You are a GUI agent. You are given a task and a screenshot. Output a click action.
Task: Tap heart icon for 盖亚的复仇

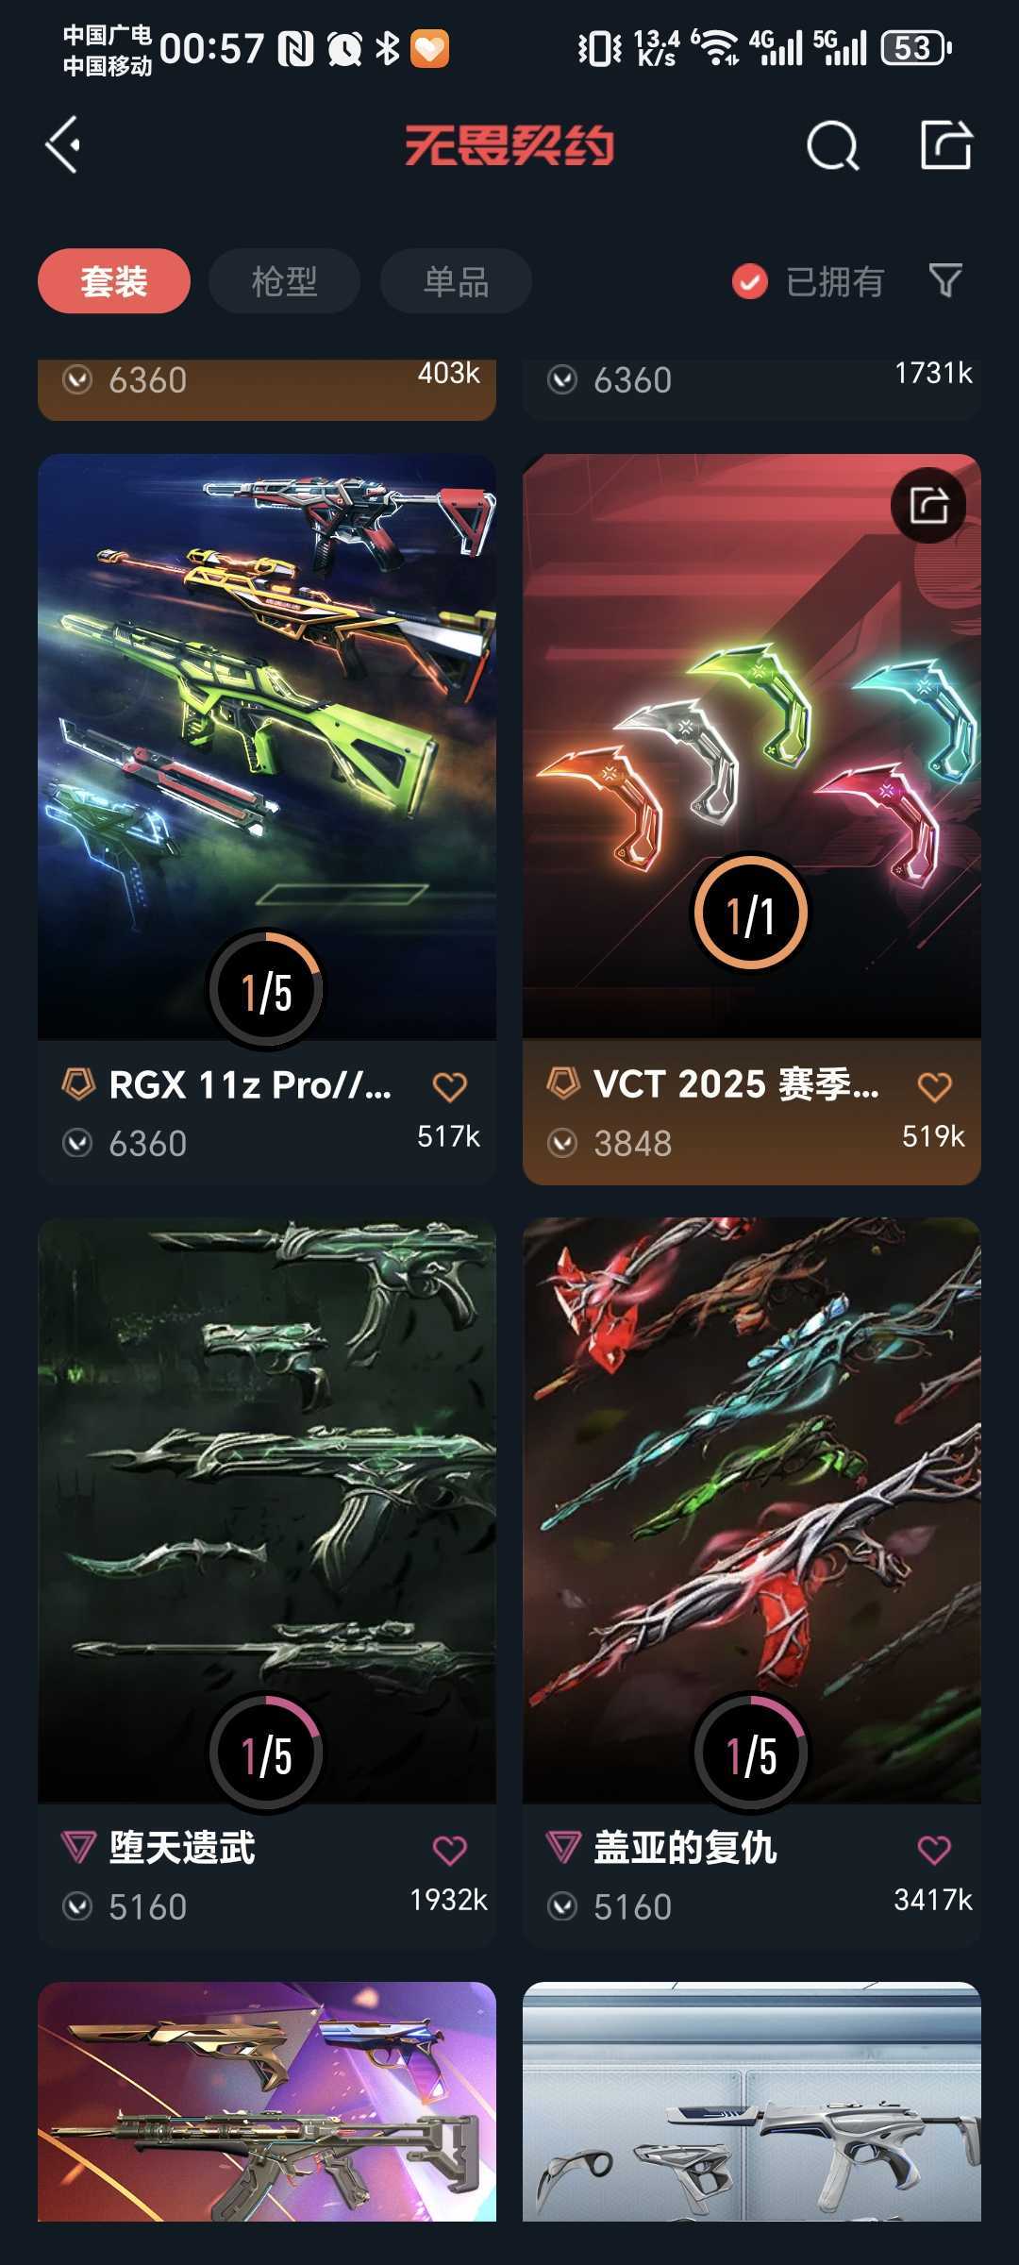pyautogui.click(x=934, y=1851)
